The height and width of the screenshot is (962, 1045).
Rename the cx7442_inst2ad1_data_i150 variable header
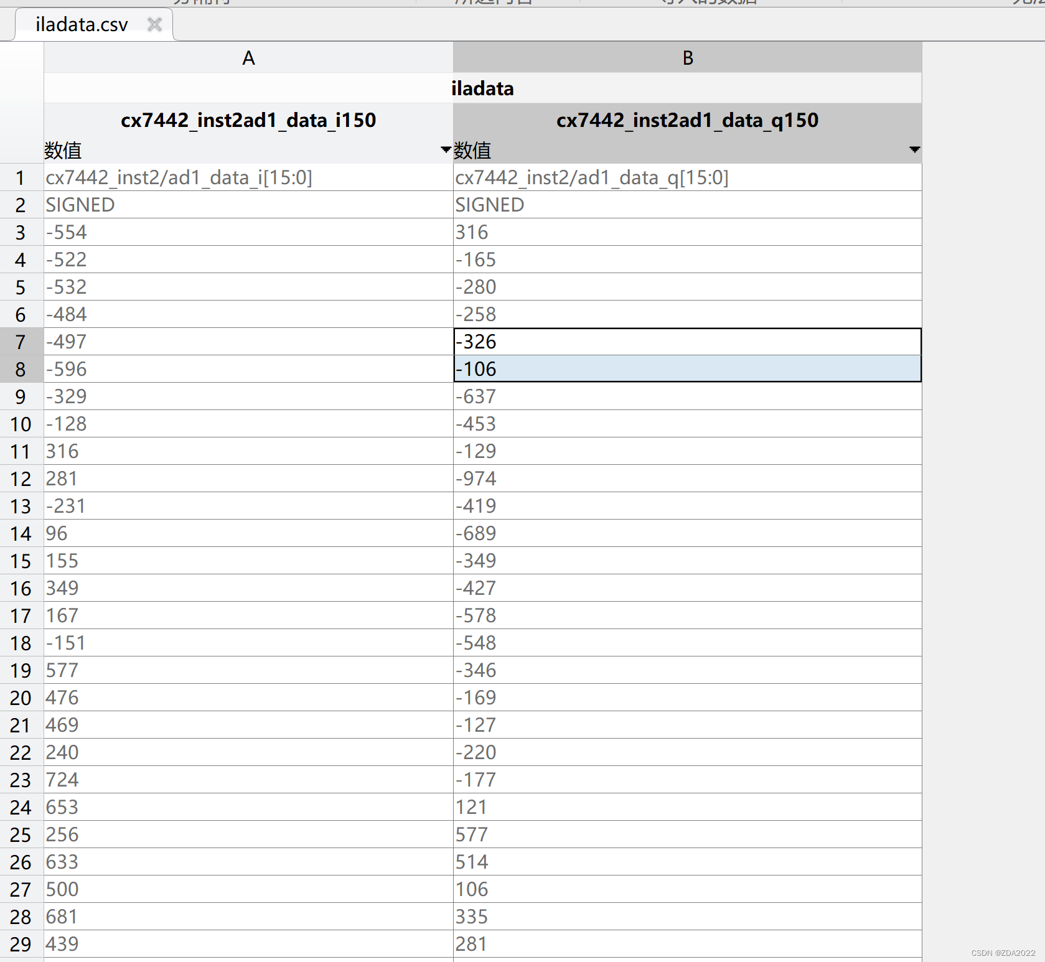[x=248, y=120]
